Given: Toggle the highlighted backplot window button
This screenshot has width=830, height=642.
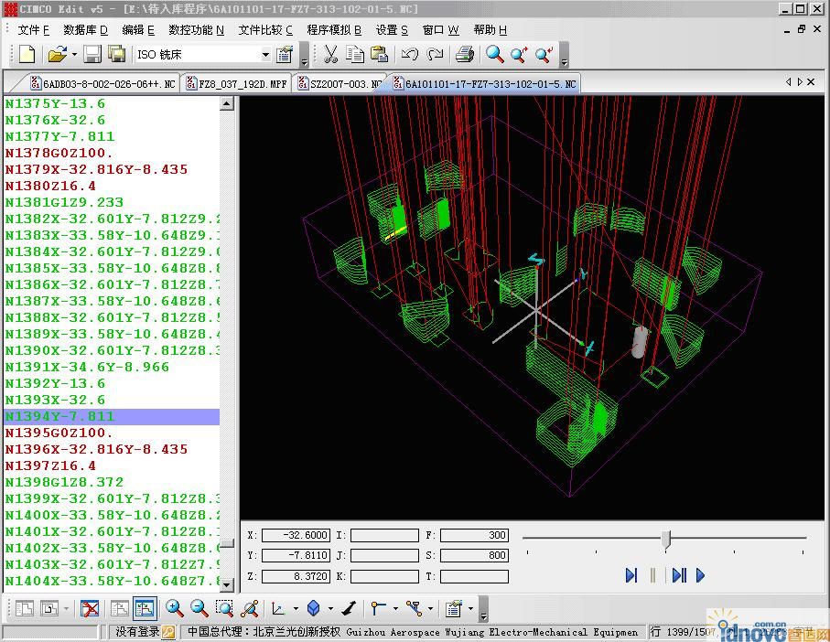Looking at the screenshot, I should point(144,608).
